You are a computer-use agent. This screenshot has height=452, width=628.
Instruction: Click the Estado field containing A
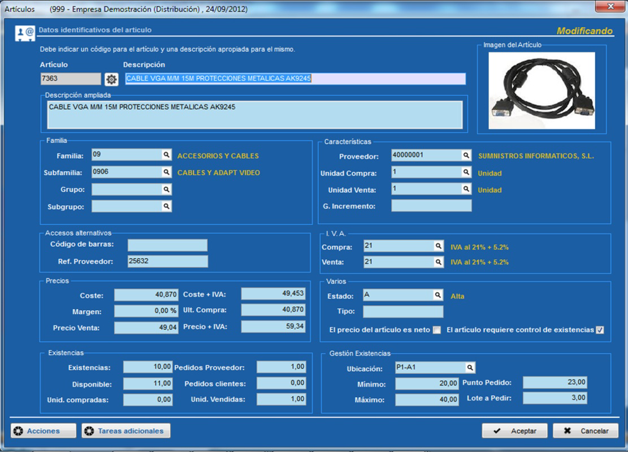pos(398,295)
